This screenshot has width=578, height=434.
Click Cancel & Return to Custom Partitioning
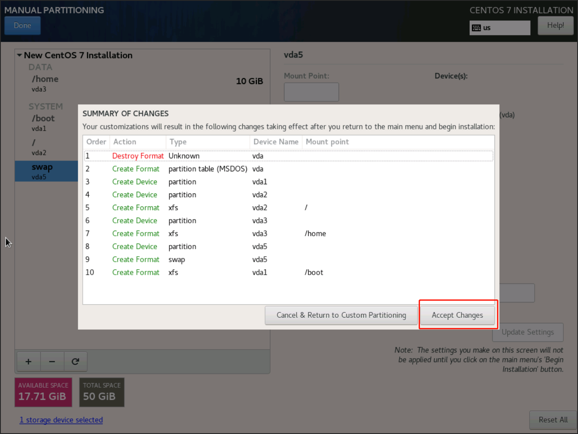point(341,315)
